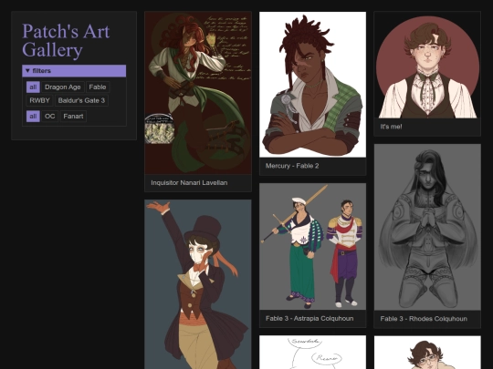This screenshot has width=493, height=369.
Task: Open the top hat character artwork
Action: tap(198, 284)
